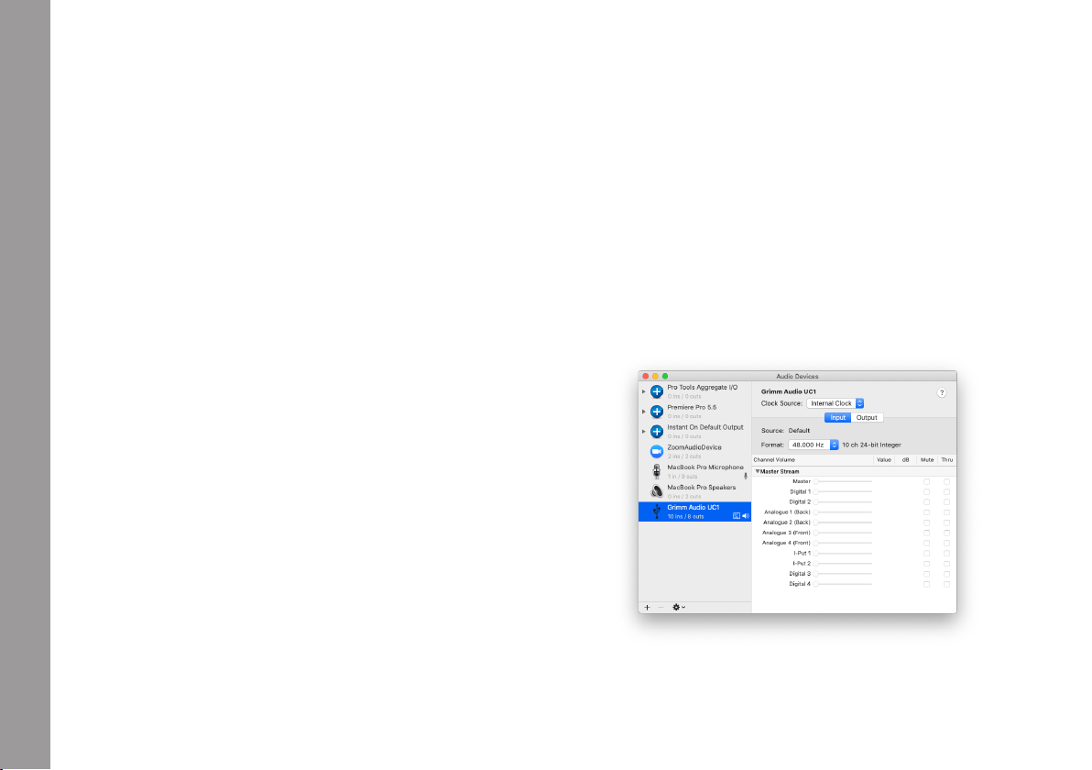This screenshot has height=770, width=1092.
Task: Toggle Mute checkbox for Master channel
Action: coord(927,482)
